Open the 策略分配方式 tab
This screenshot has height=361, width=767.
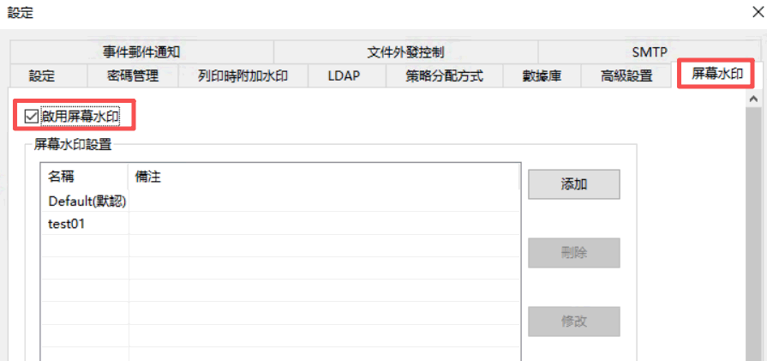(x=445, y=75)
